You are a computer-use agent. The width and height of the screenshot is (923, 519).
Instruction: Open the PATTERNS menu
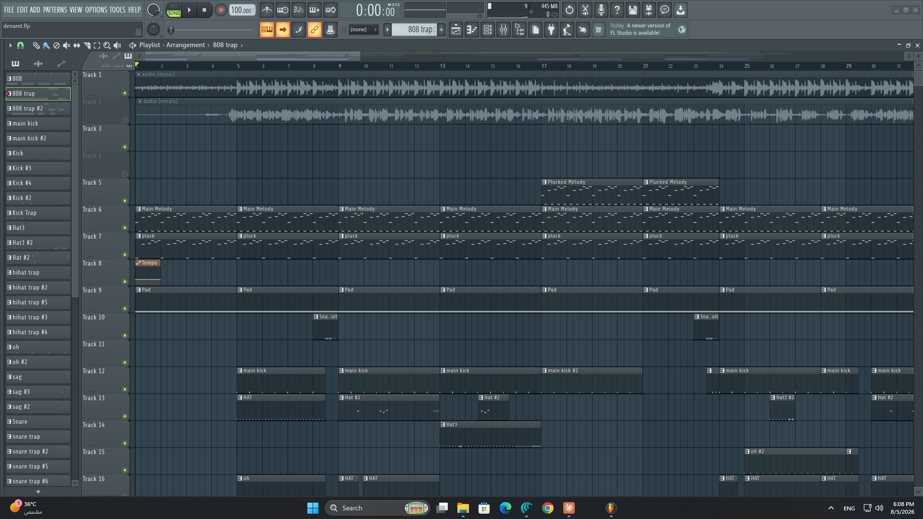click(x=55, y=10)
